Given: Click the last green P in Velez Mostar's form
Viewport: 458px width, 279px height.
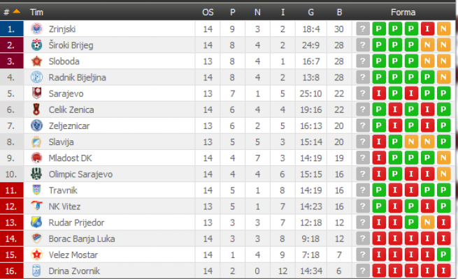Looking at the screenshot, I should [x=443, y=255].
